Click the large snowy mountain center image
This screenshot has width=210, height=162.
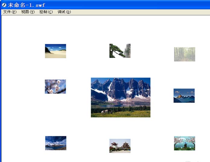point(120,98)
